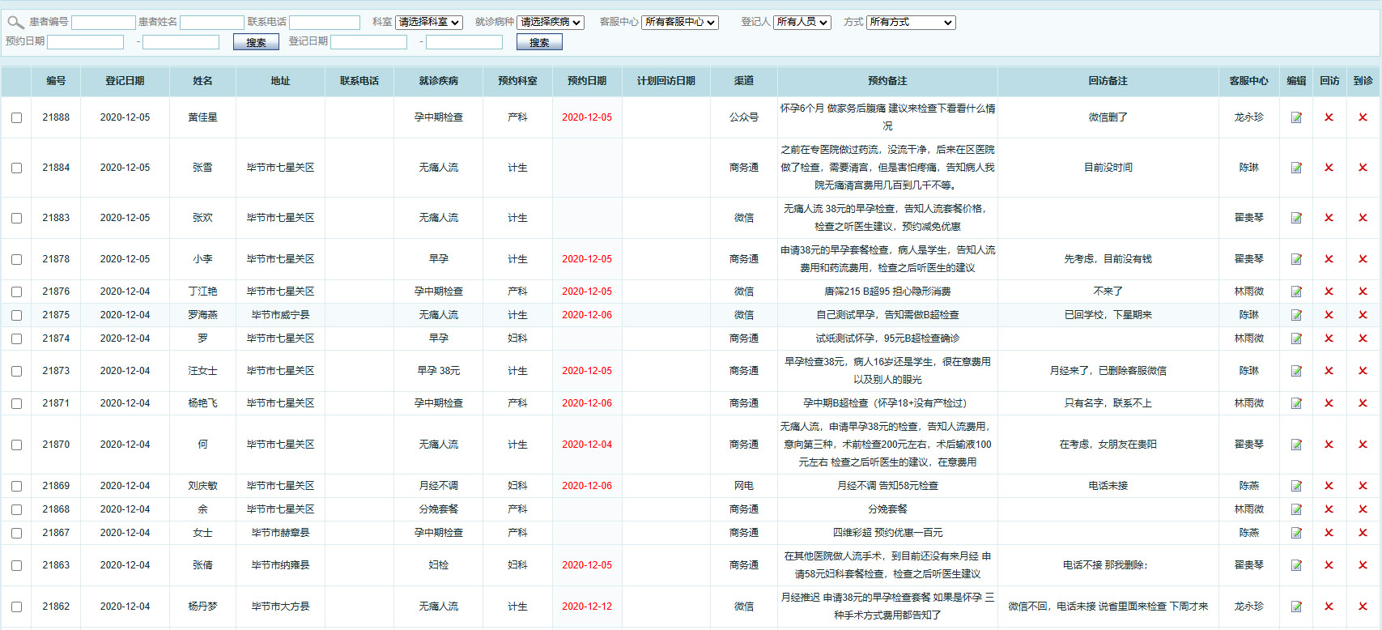Check the box for record 21888

click(16, 118)
